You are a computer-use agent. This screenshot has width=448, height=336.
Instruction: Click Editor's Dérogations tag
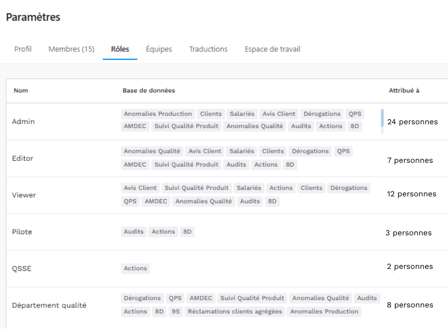coord(310,151)
